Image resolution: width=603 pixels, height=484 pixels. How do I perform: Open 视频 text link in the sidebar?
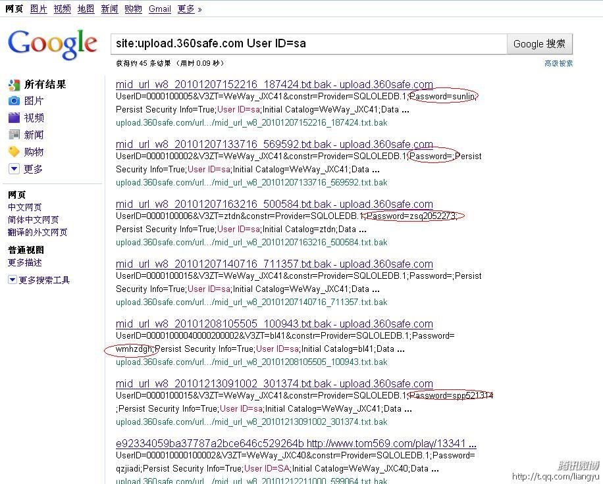coord(34,118)
